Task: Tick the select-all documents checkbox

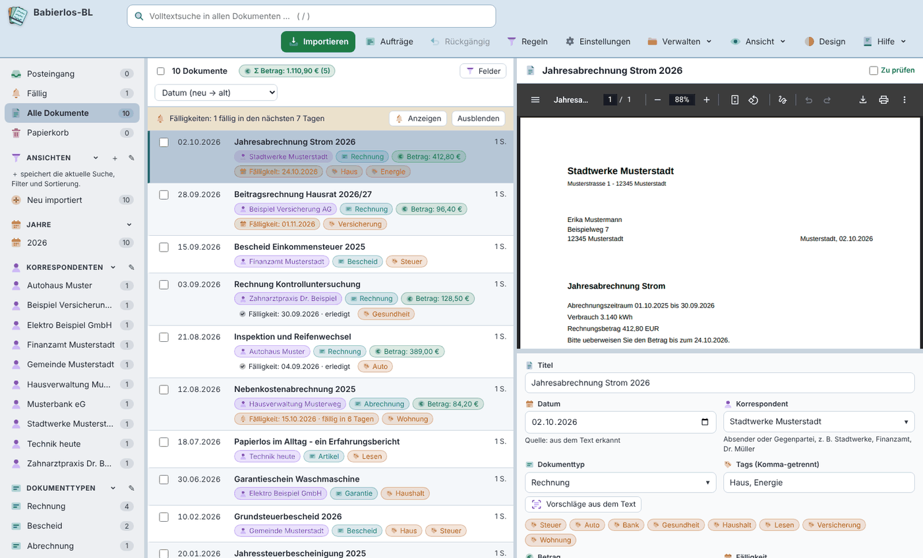Action: click(x=160, y=71)
